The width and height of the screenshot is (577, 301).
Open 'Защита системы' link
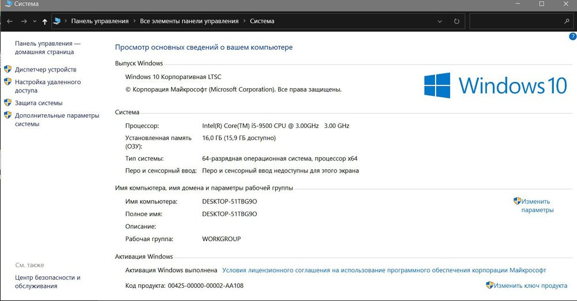pyautogui.click(x=39, y=103)
